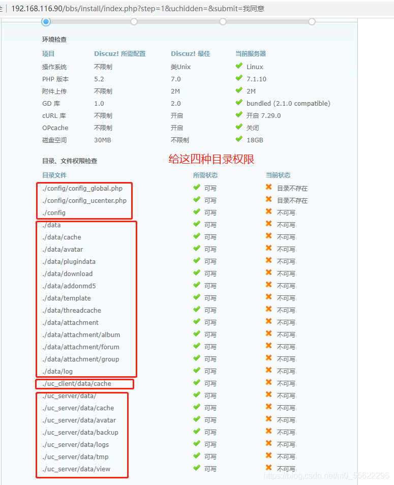Click the GD 库 row label
Viewport: 394px width, 485px height.
click(51, 104)
